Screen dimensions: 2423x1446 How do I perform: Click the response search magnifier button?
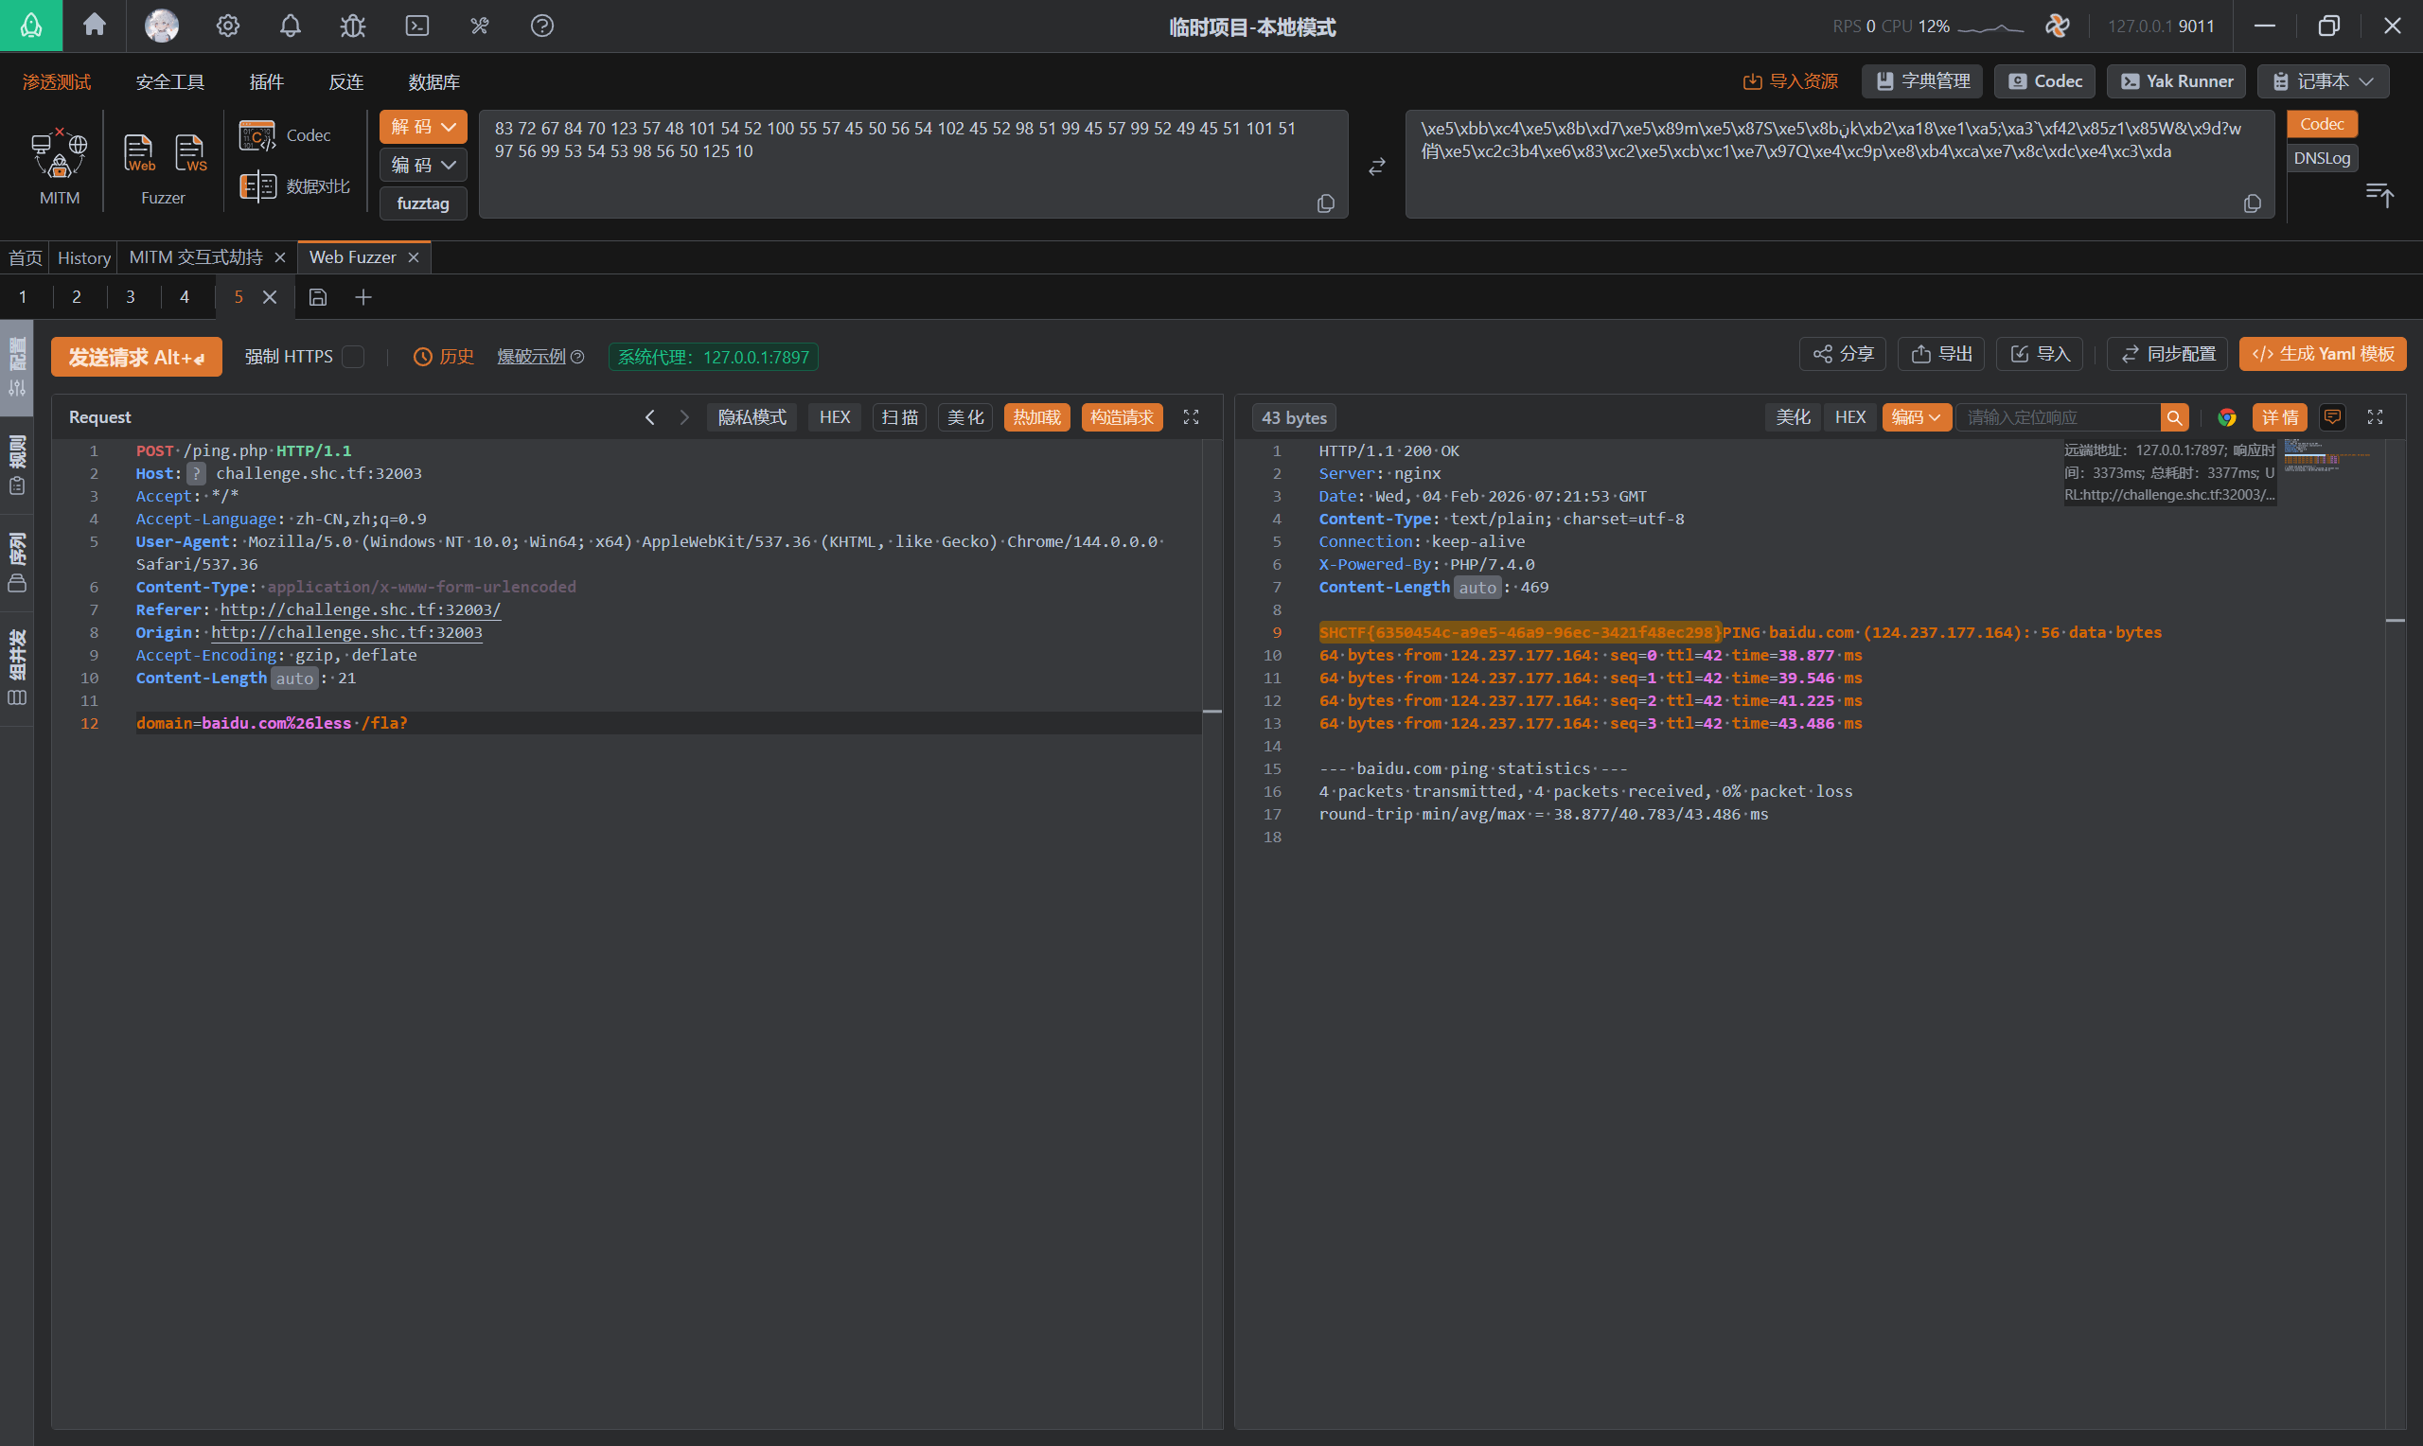pos(2175,417)
